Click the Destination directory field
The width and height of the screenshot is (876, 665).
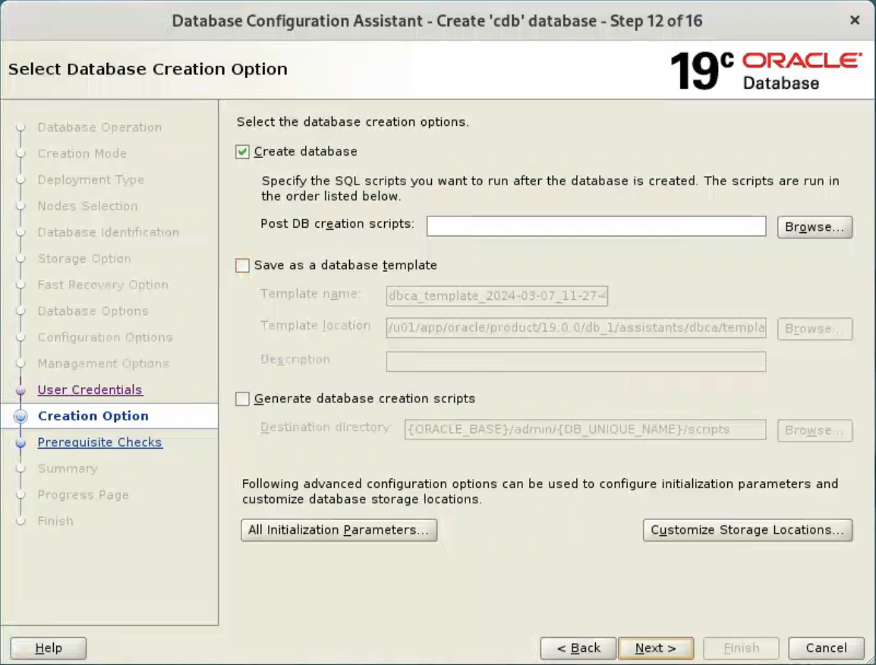(x=585, y=429)
